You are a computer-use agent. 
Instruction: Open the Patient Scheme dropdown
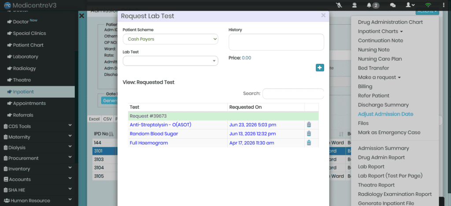(x=170, y=39)
